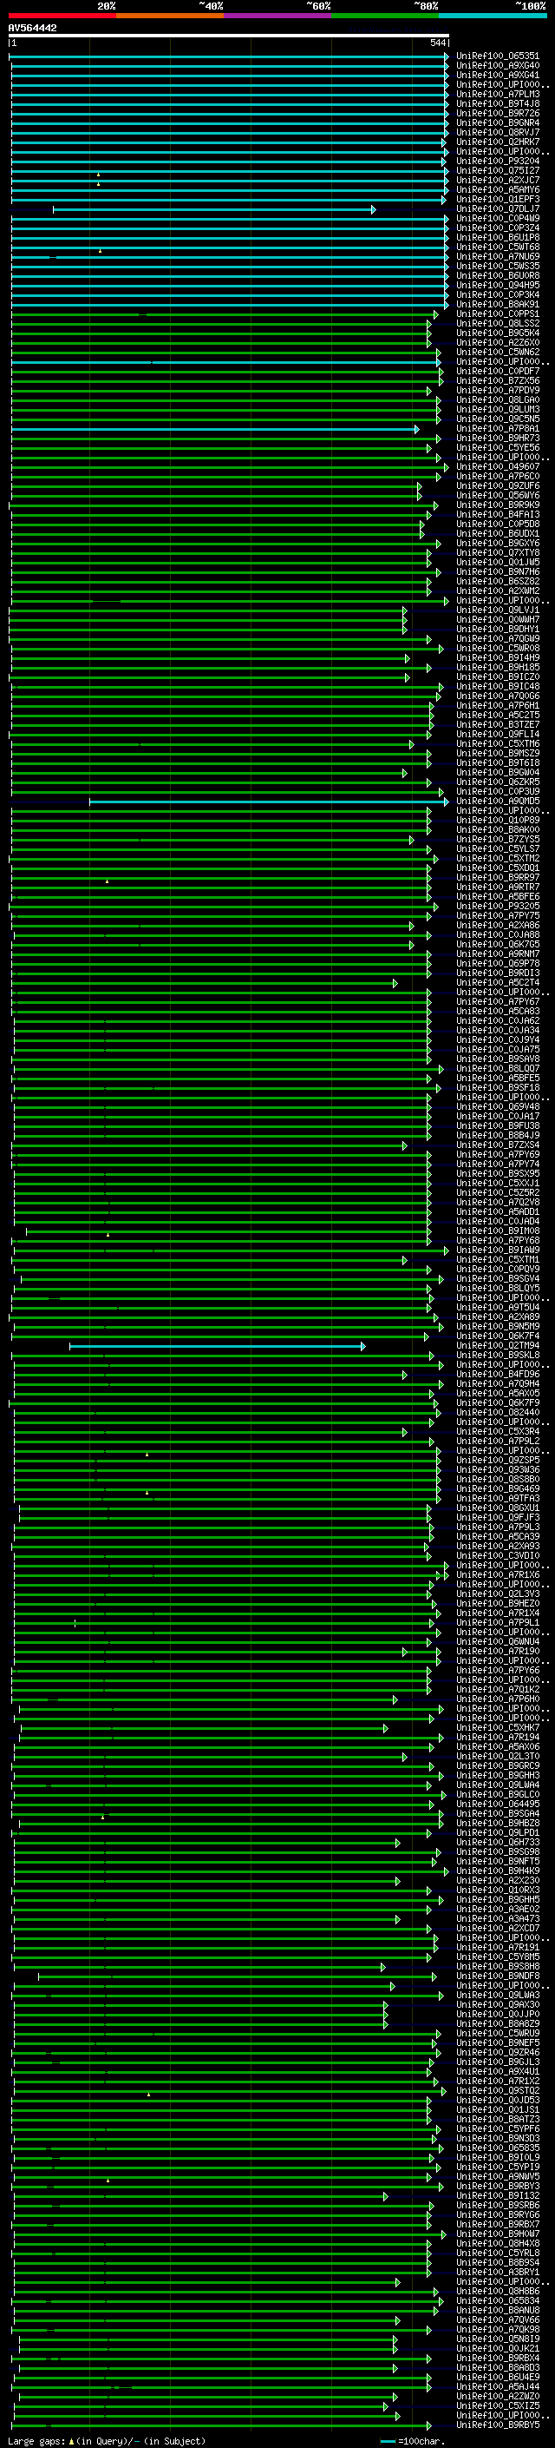Select hit UniRef100_B9T4J8
The height and width of the screenshot is (2448, 555).
click(497, 103)
